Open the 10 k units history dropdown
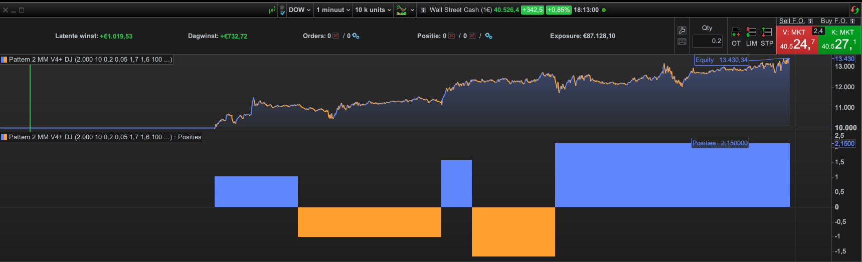Image resolution: width=862 pixels, height=262 pixels. (373, 10)
